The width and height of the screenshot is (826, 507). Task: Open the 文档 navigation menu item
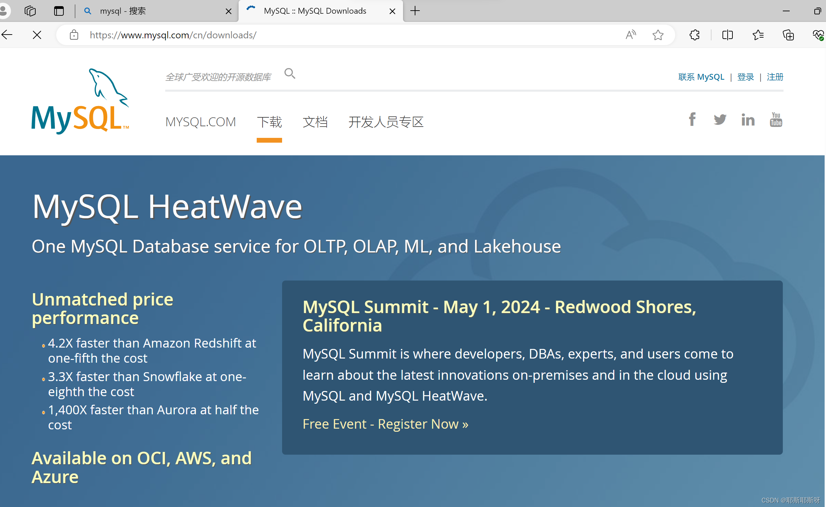[x=315, y=122]
